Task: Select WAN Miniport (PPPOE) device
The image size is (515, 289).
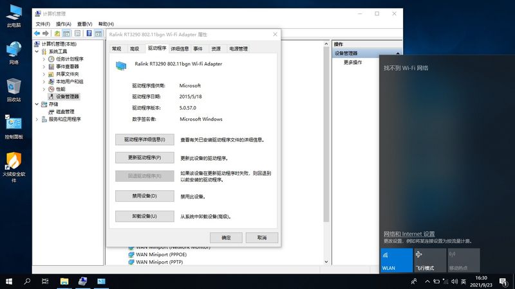Action: coord(161,254)
